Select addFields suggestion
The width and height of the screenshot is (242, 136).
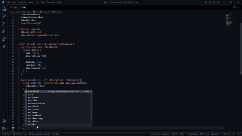tap(58, 91)
